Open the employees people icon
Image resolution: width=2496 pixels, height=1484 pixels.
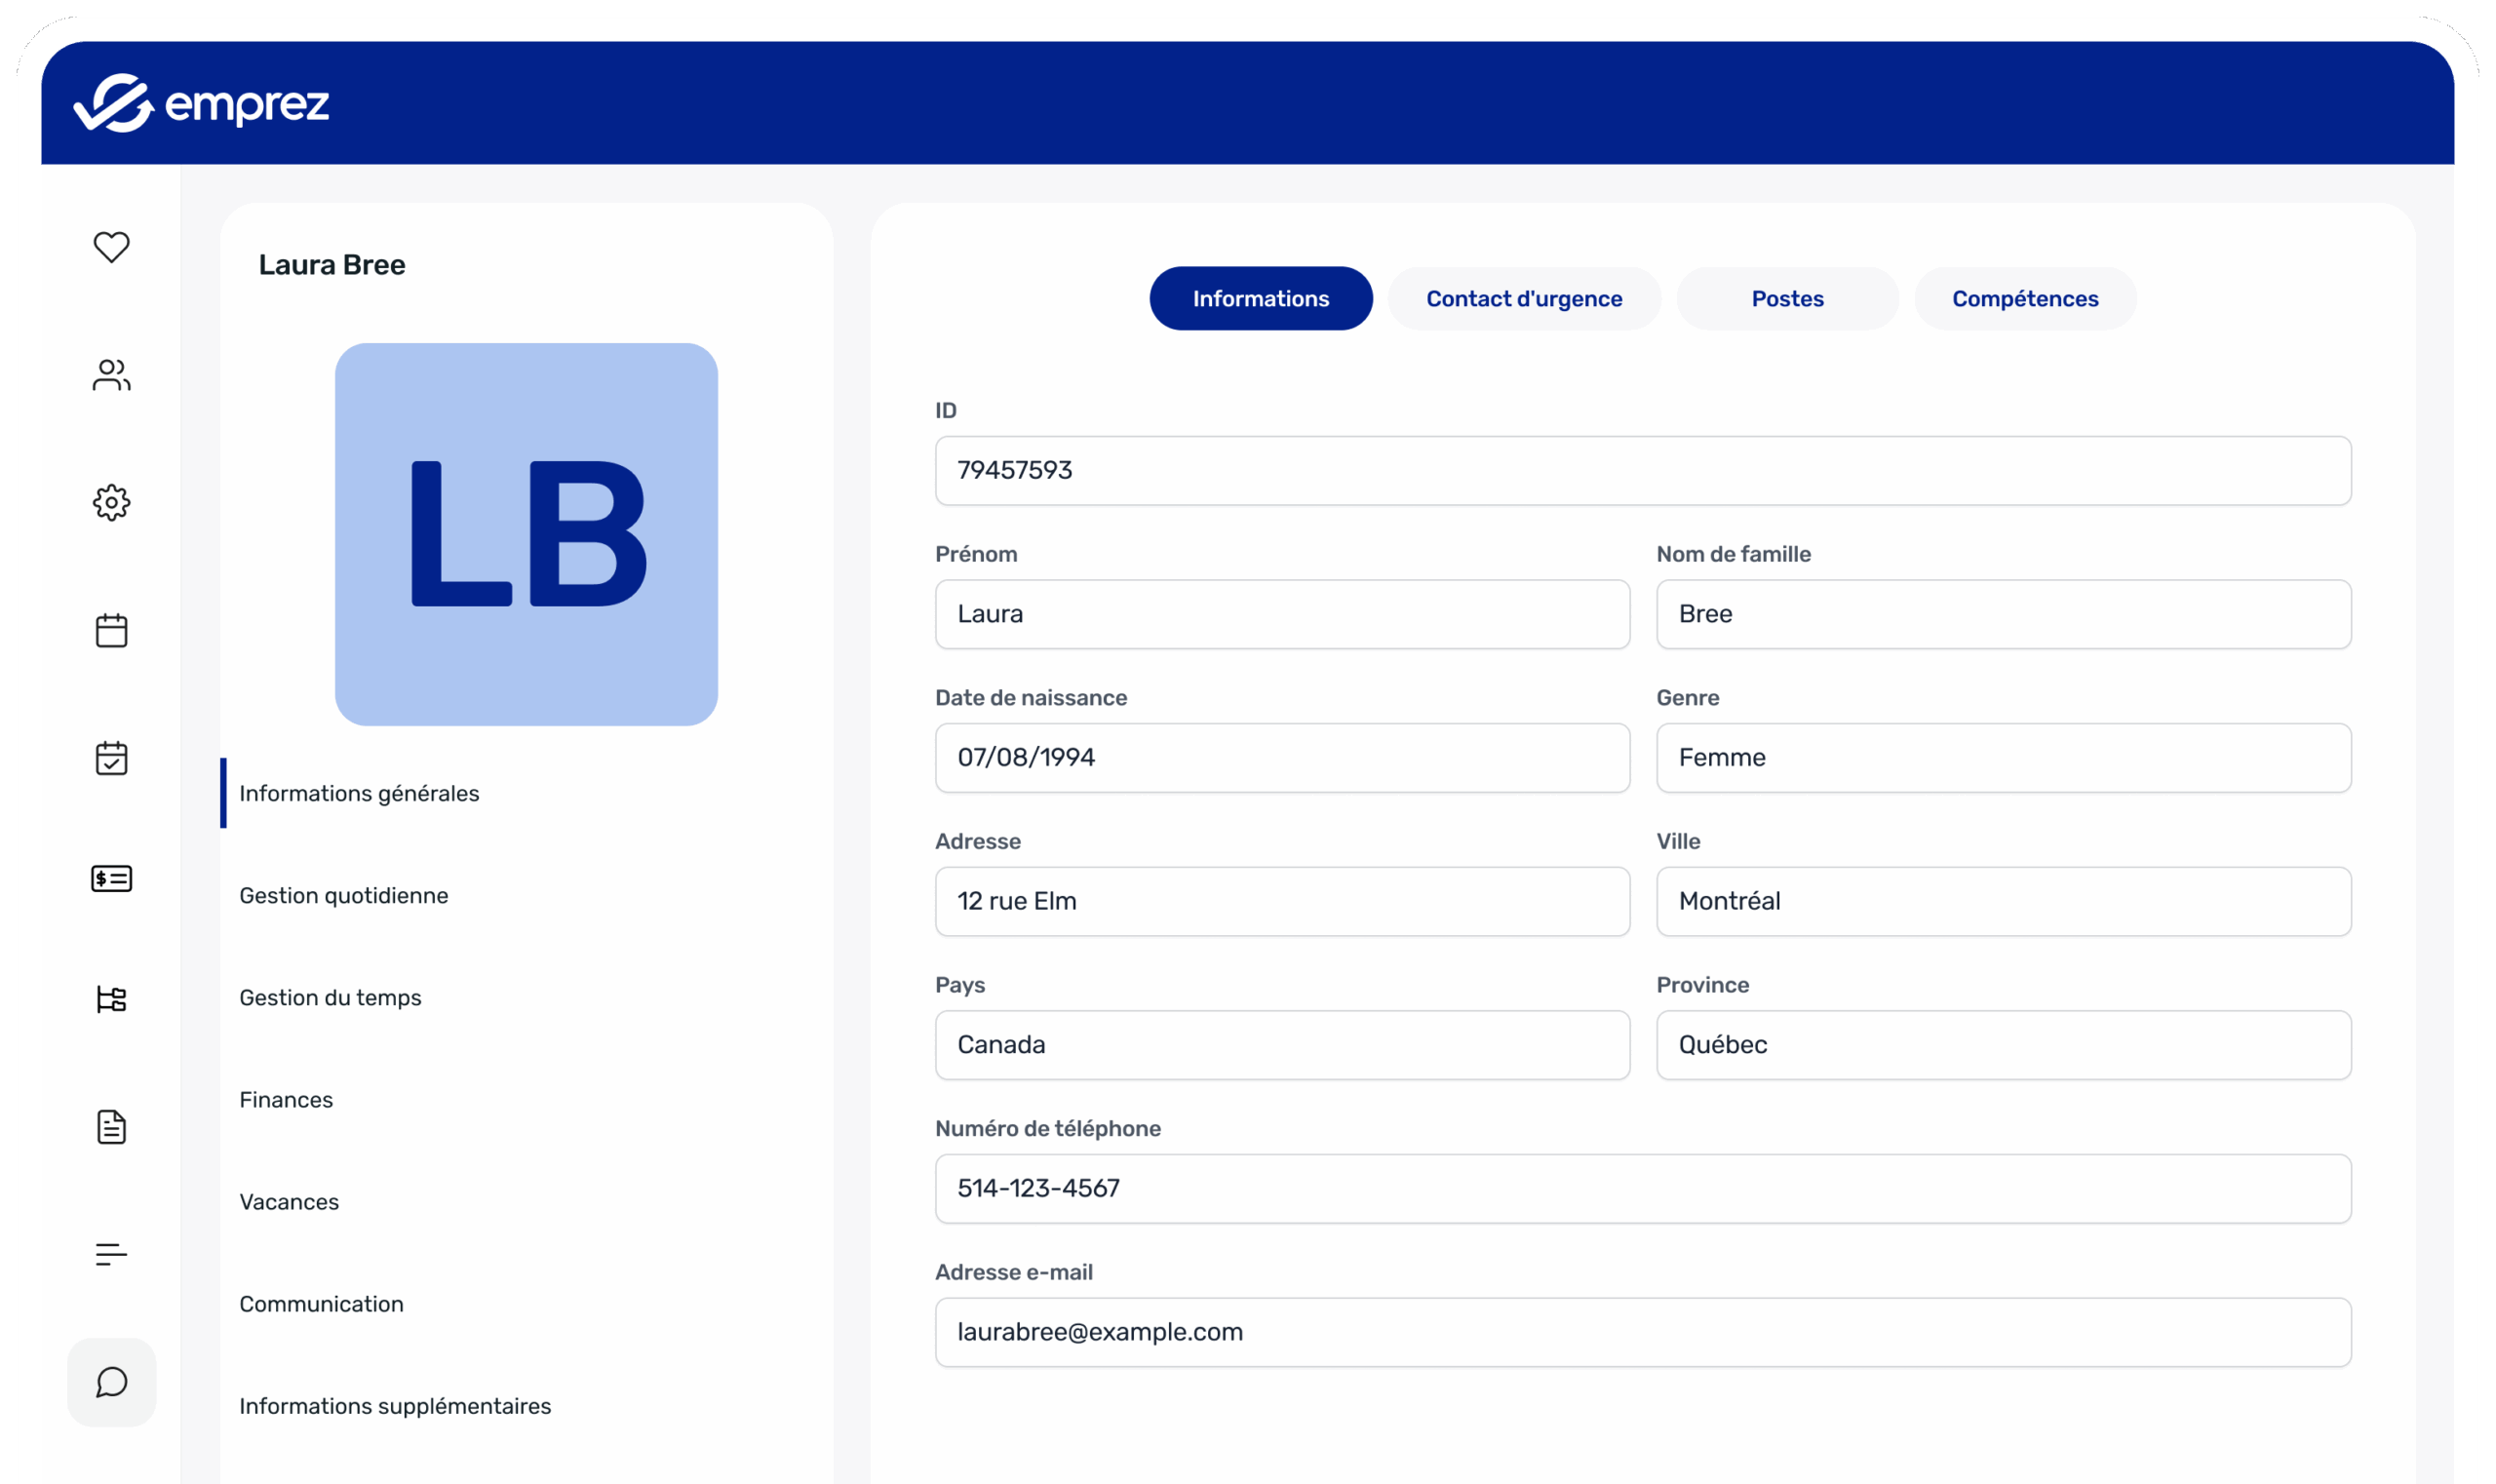coord(111,375)
